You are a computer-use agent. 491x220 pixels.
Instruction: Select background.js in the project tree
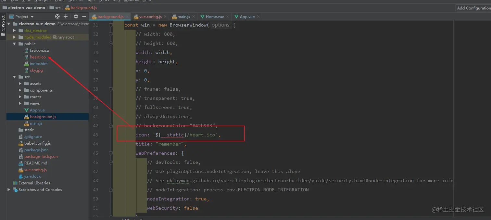tap(43, 117)
